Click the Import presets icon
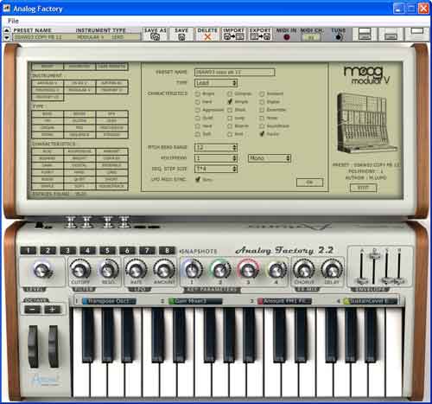 (x=233, y=37)
